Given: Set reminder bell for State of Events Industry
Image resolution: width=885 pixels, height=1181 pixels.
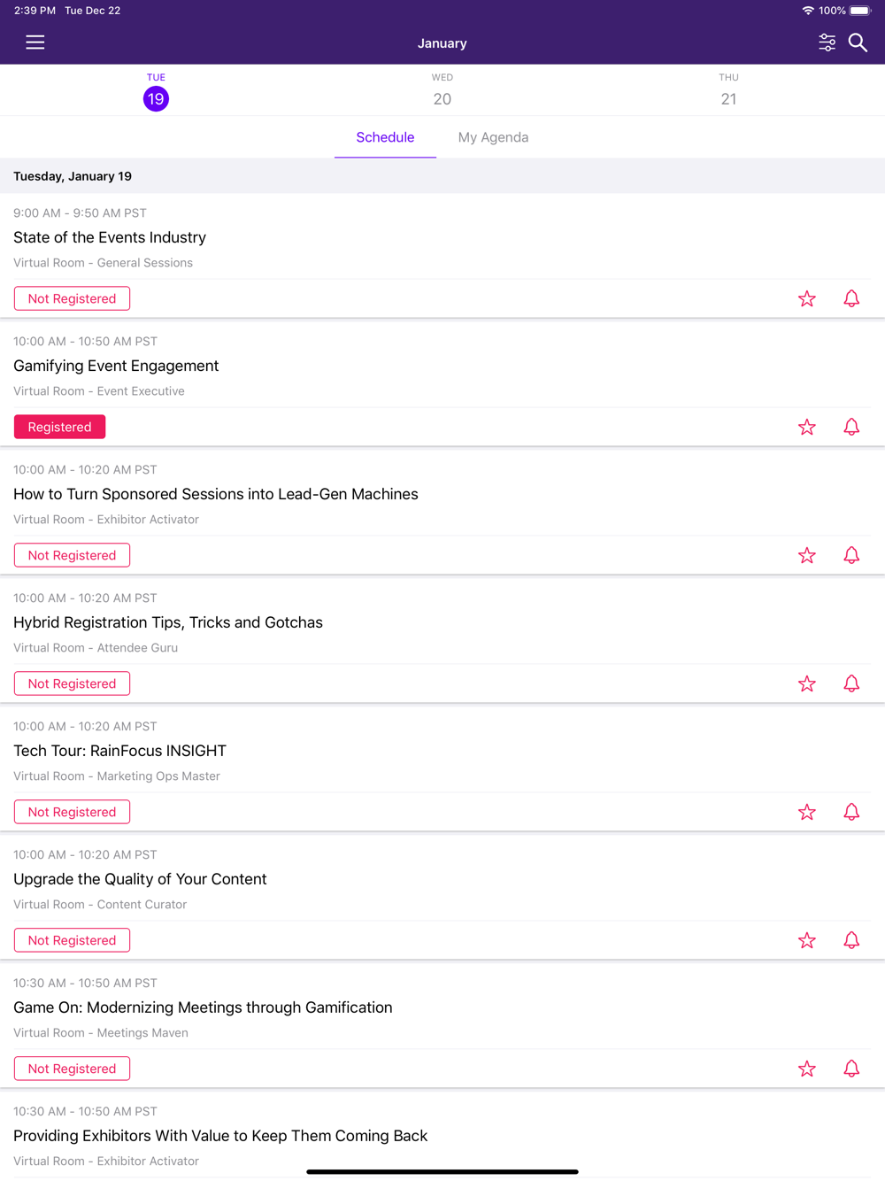Looking at the screenshot, I should [x=851, y=299].
